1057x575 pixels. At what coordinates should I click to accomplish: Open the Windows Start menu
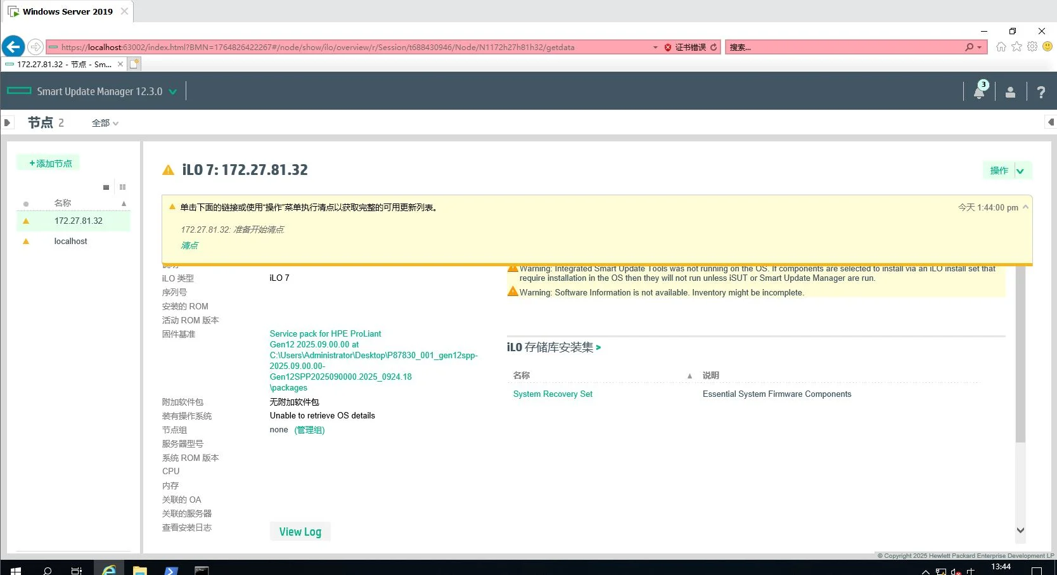[16, 570]
